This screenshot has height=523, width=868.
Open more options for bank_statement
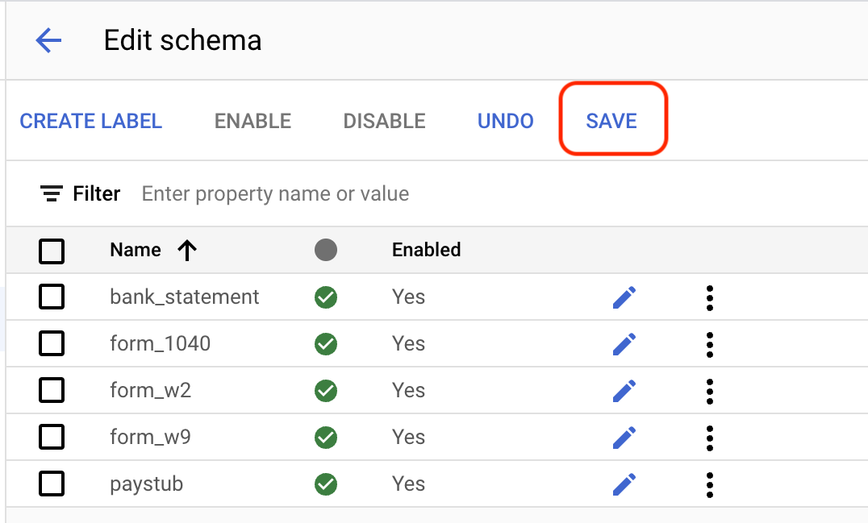tap(709, 297)
